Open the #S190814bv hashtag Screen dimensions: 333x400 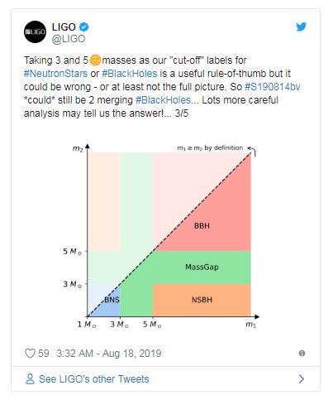(x=272, y=87)
